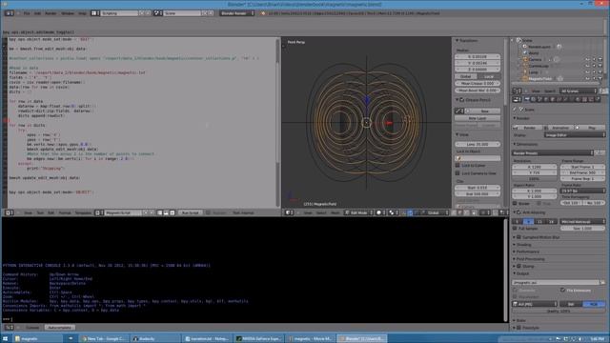Image resolution: width=610 pixels, height=343 pixels.
Task: Open the Display Image Editor dropdown
Action: tap(574, 135)
